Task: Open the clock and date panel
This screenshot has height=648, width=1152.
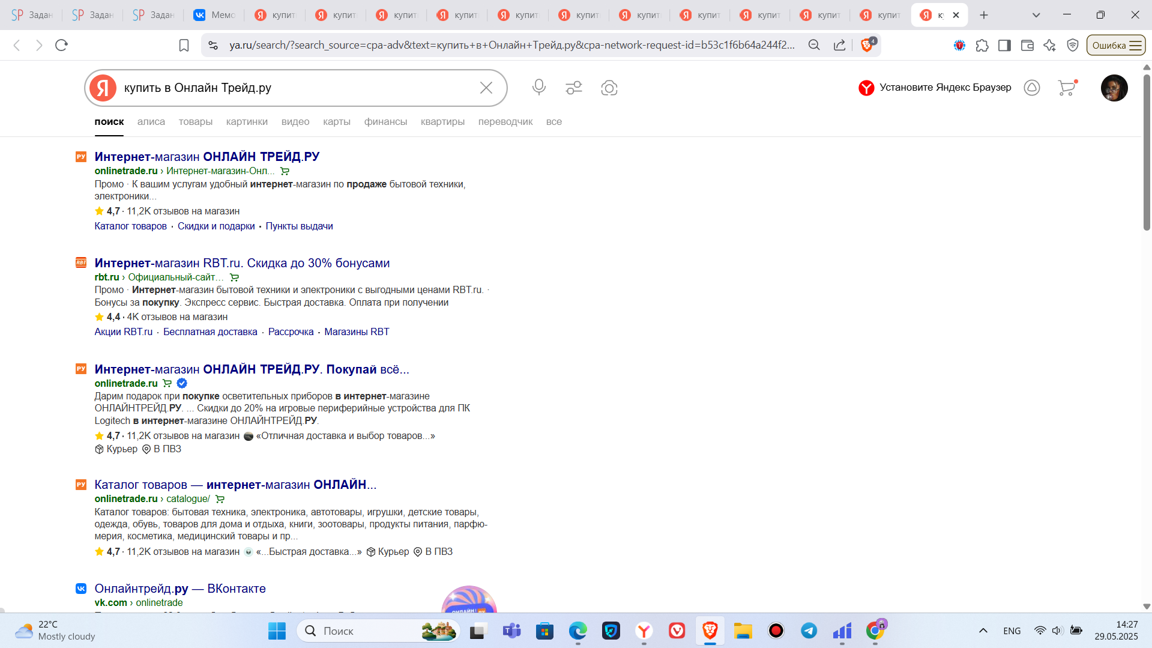Action: [1116, 631]
